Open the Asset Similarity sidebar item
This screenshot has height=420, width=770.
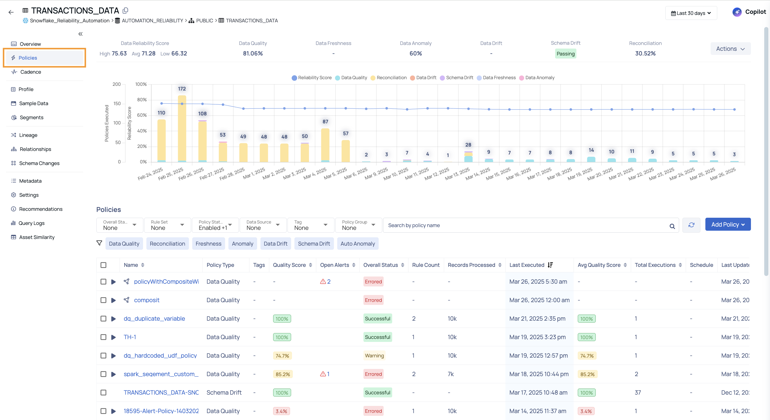[37, 237]
